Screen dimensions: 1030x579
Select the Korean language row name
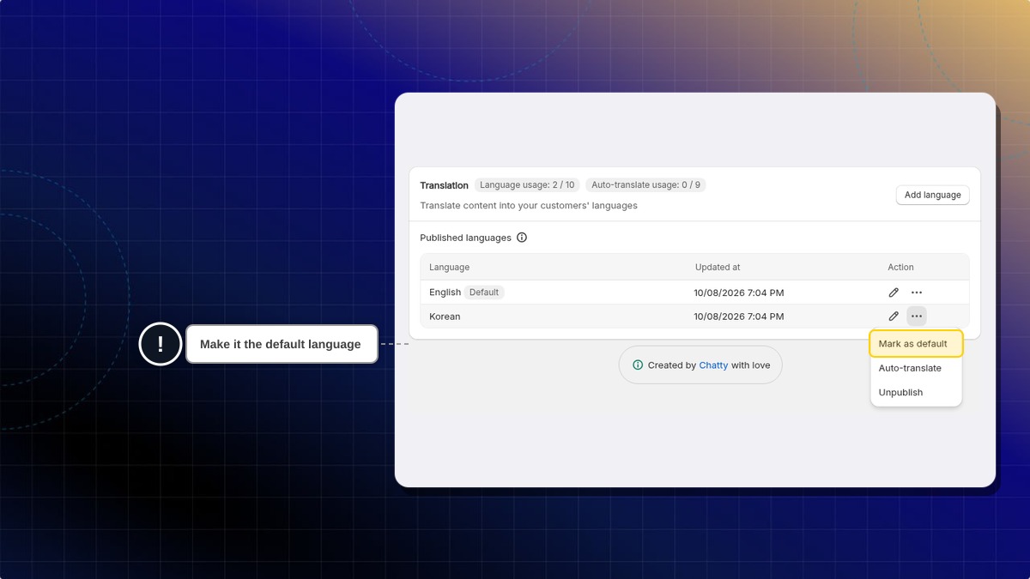445,317
